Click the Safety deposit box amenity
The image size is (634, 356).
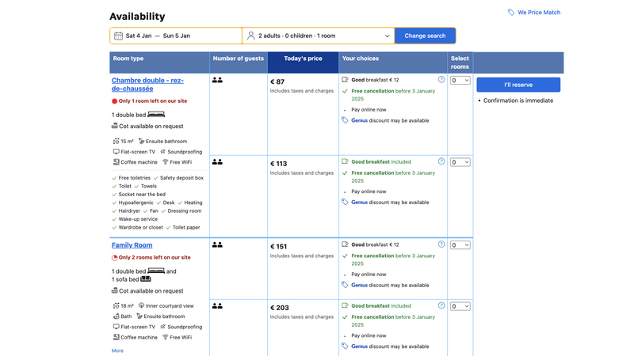(x=178, y=178)
